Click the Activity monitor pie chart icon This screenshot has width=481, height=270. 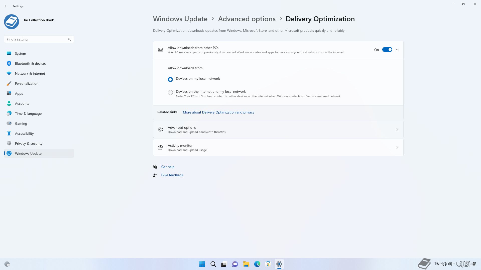[160, 147]
